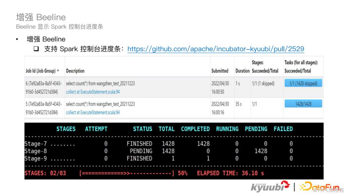Click the STAGES header in terminal output

66,129
